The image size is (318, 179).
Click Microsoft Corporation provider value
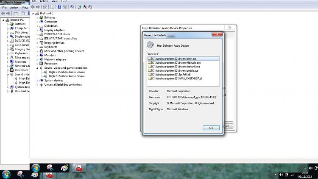pos(179,91)
